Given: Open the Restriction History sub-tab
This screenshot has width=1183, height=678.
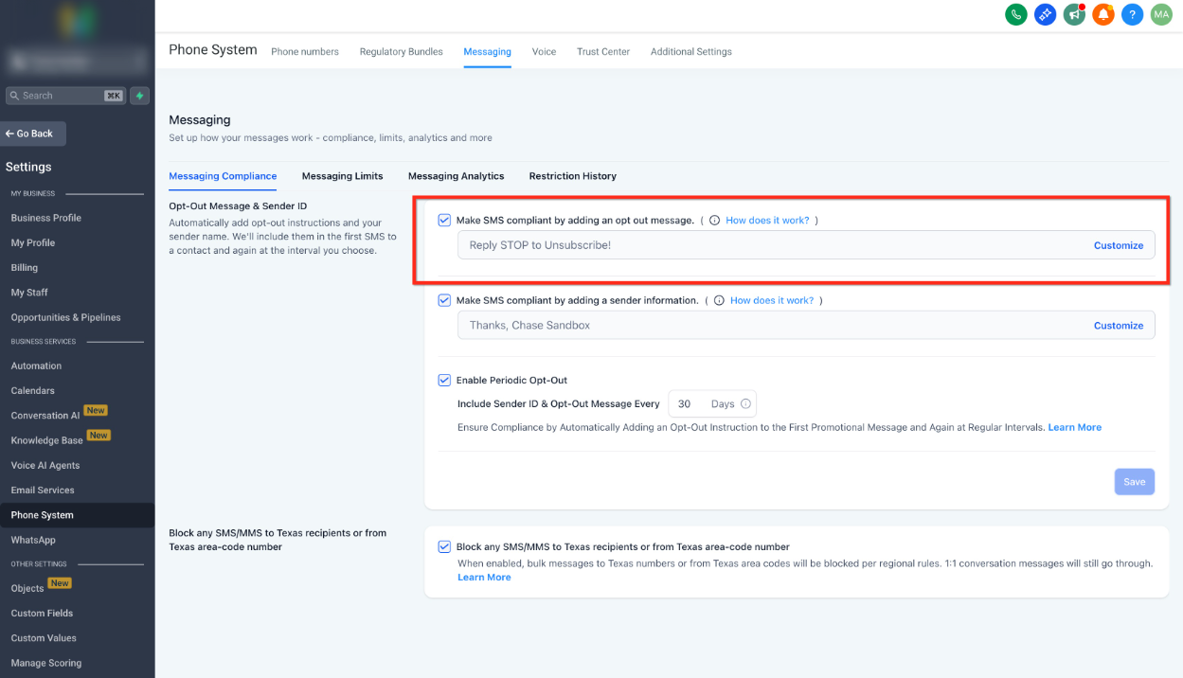Looking at the screenshot, I should pos(572,176).
